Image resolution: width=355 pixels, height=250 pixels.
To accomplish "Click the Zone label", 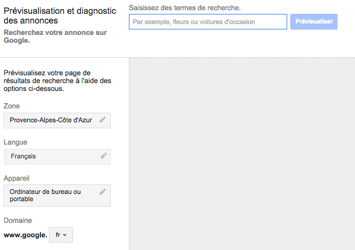I will 11,106.
